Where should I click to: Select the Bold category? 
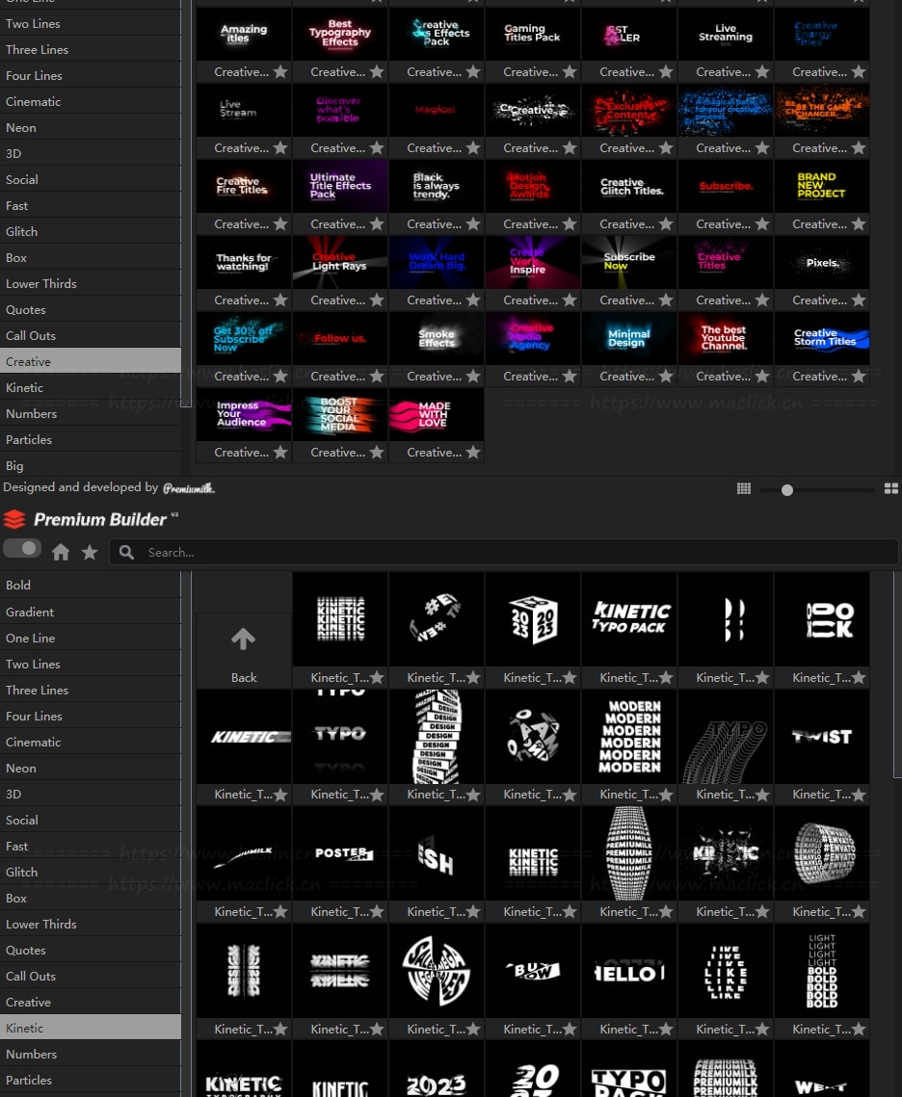[x=91, y=585]
